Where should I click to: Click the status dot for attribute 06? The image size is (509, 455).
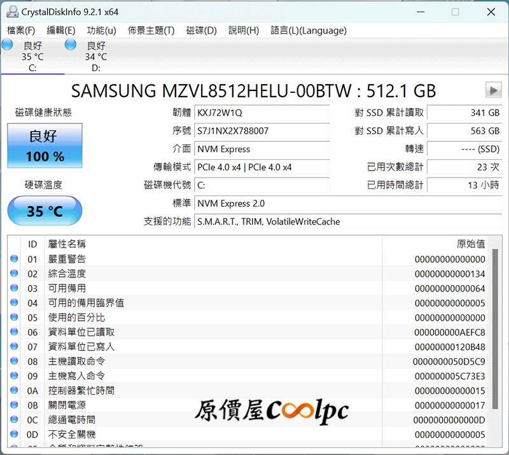[x=14, y=332]
